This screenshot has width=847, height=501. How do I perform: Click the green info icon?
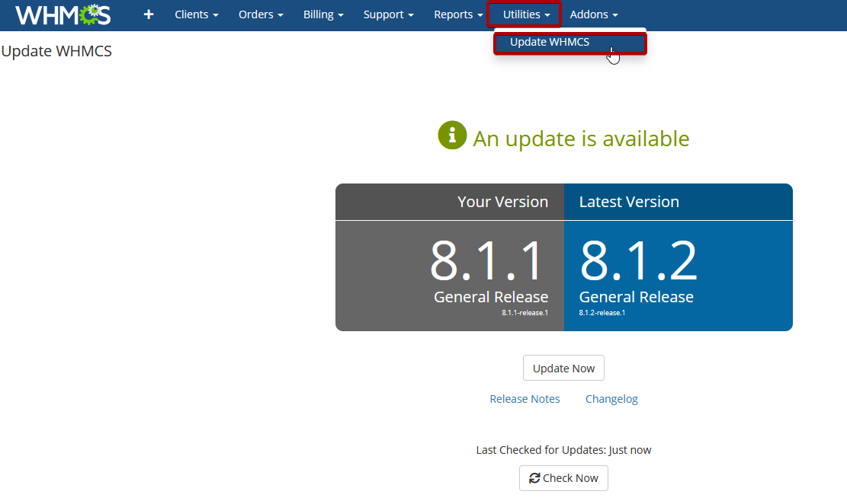(x=452, y=135)
